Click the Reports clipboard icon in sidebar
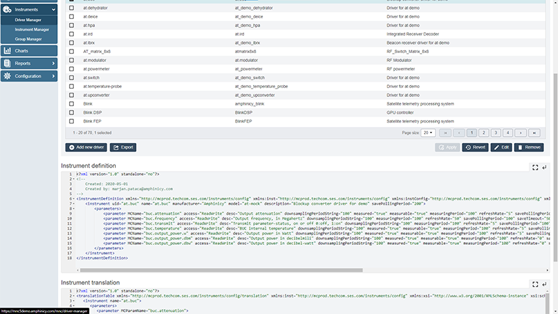Viewport: 558px width, 314px height. click(7, 63)
